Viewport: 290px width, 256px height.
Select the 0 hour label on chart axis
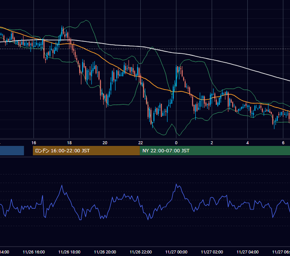176,143
